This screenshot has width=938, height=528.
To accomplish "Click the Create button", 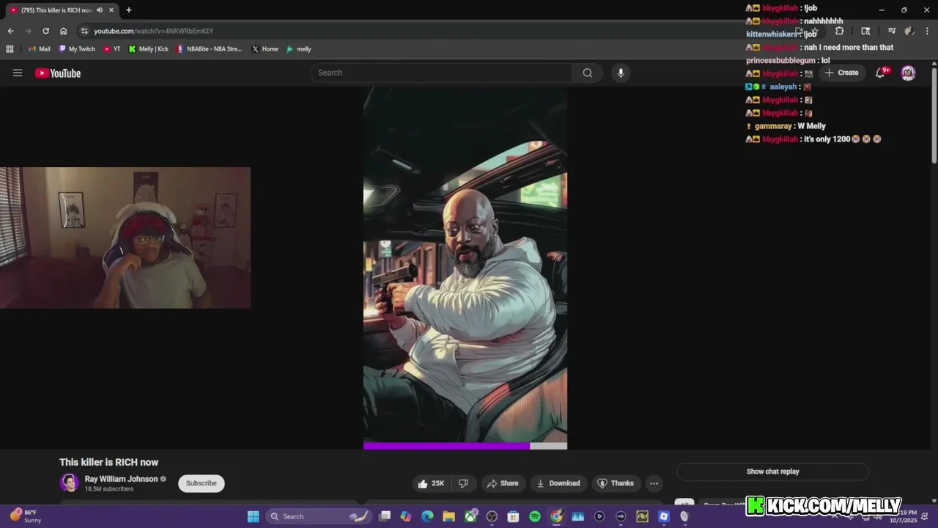I will click(841, 73).
